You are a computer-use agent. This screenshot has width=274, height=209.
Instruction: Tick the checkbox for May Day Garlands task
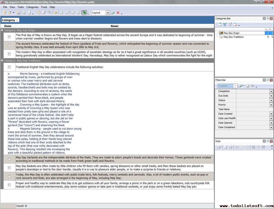pos(9,159)
